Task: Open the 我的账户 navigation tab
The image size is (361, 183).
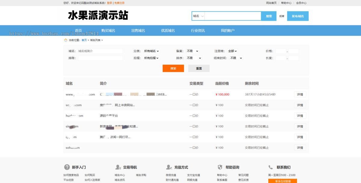Action: tap(227, 30)
